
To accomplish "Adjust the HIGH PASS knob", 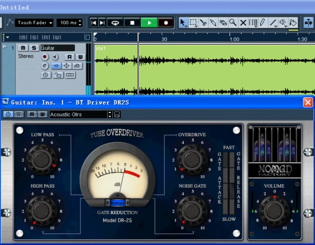I will pos(41,211).
